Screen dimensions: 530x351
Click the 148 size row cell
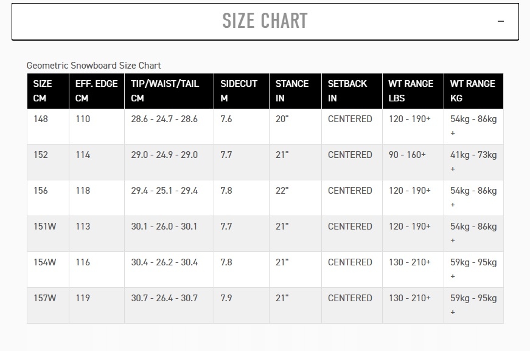coord(41,119)
